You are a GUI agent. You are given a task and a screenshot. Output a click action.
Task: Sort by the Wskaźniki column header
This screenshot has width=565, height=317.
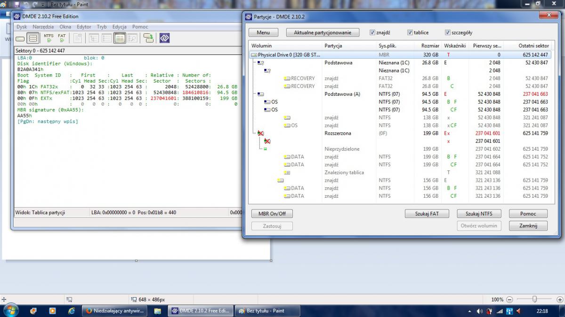[455, 46]
